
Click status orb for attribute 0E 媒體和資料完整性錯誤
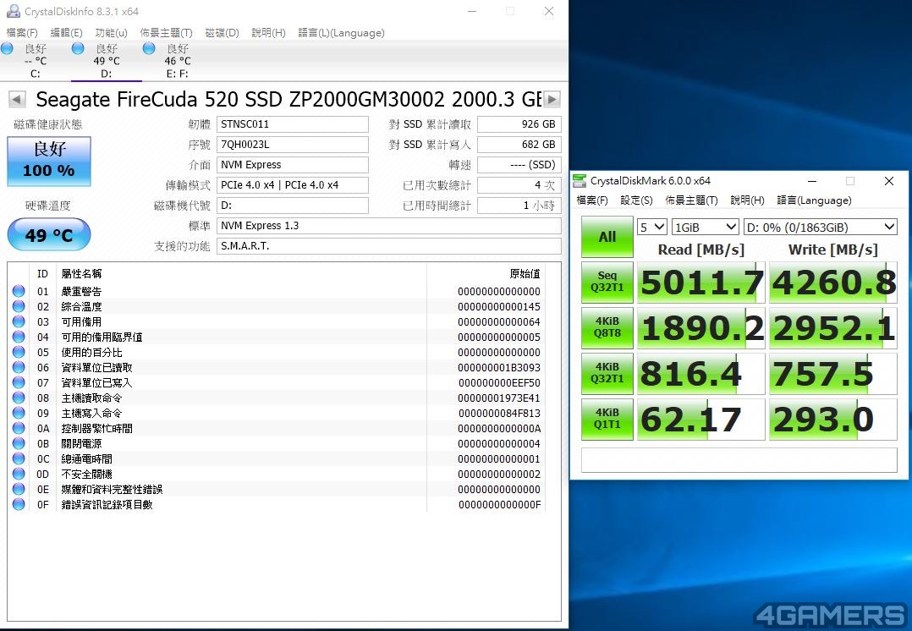point(19,489)
